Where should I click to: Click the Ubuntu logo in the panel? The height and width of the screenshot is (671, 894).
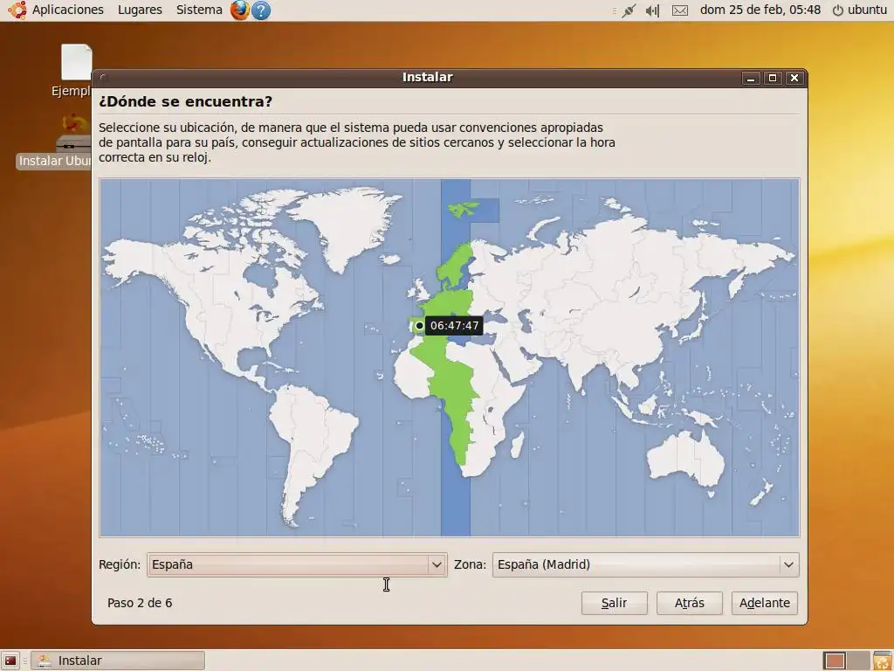tap(17, 10)
